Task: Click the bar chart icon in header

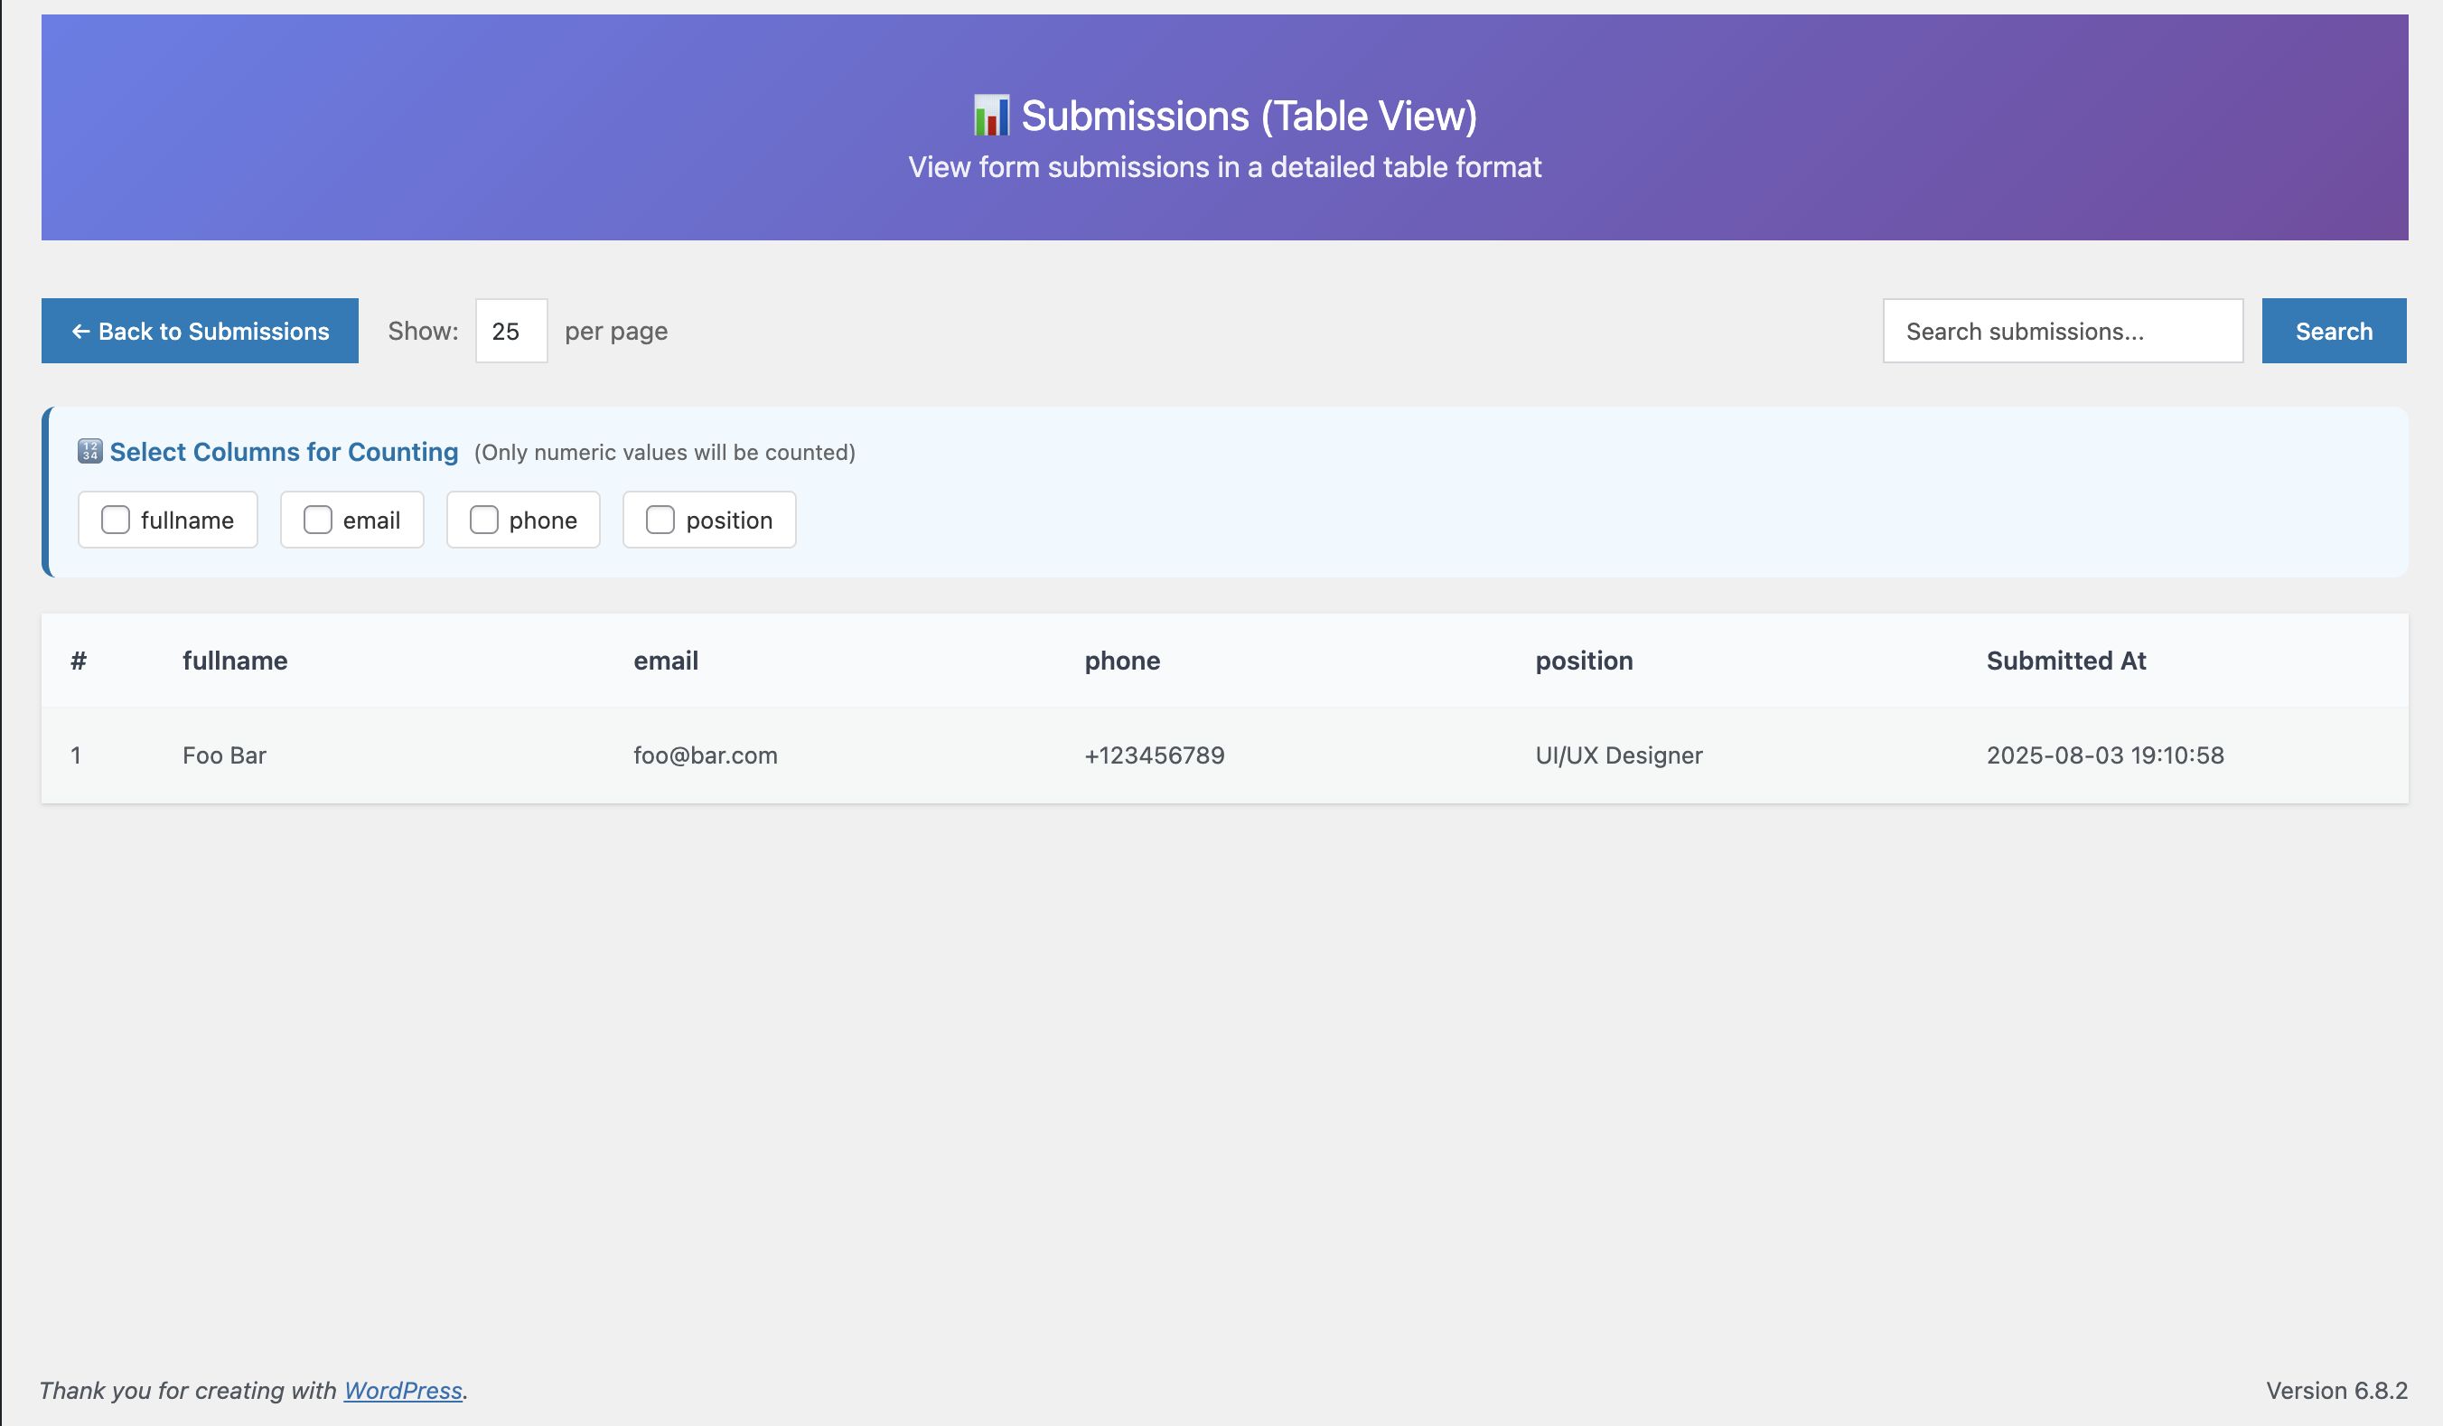Action: 991,117
